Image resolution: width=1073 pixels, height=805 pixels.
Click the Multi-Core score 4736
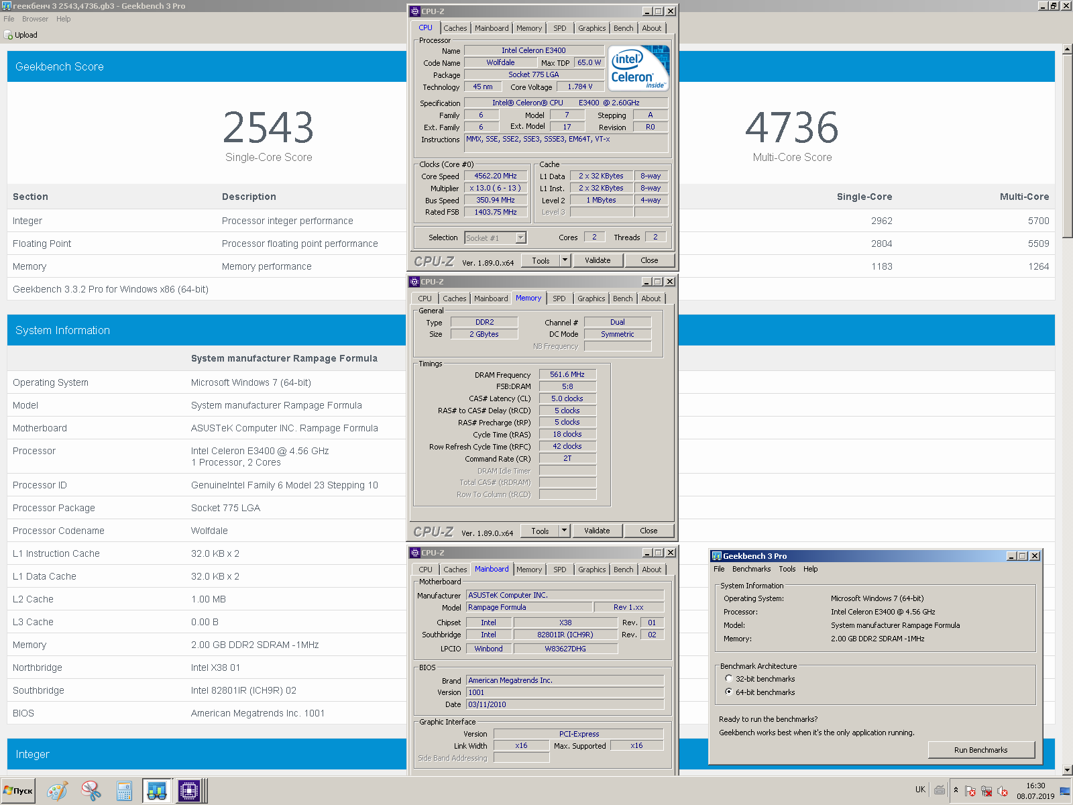click(792, 127)
